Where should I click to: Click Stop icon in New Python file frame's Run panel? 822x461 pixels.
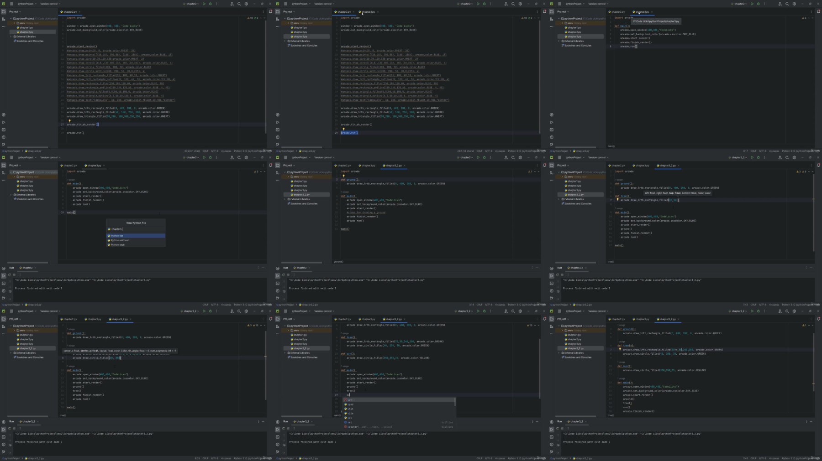pos(14,275)
